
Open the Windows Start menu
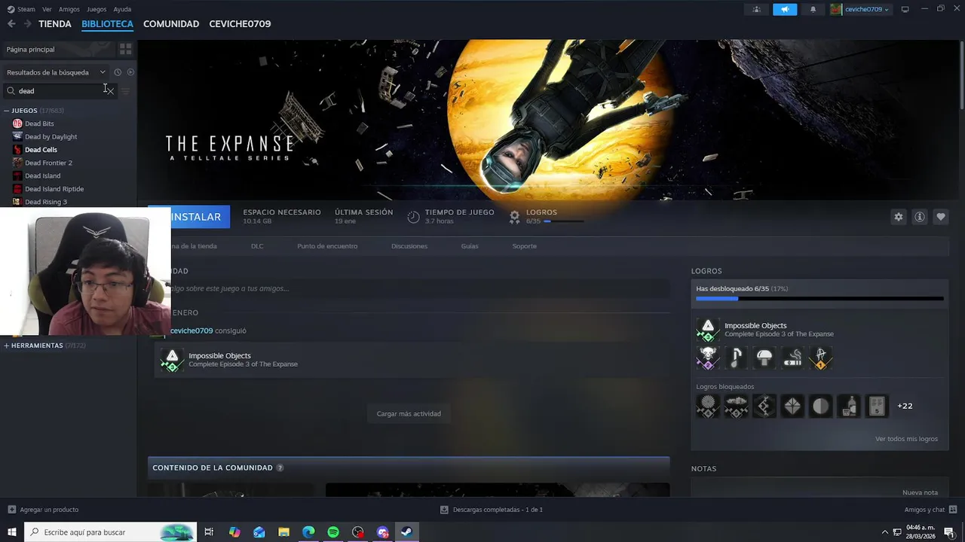pyautogui.click(x=11, y=532)
